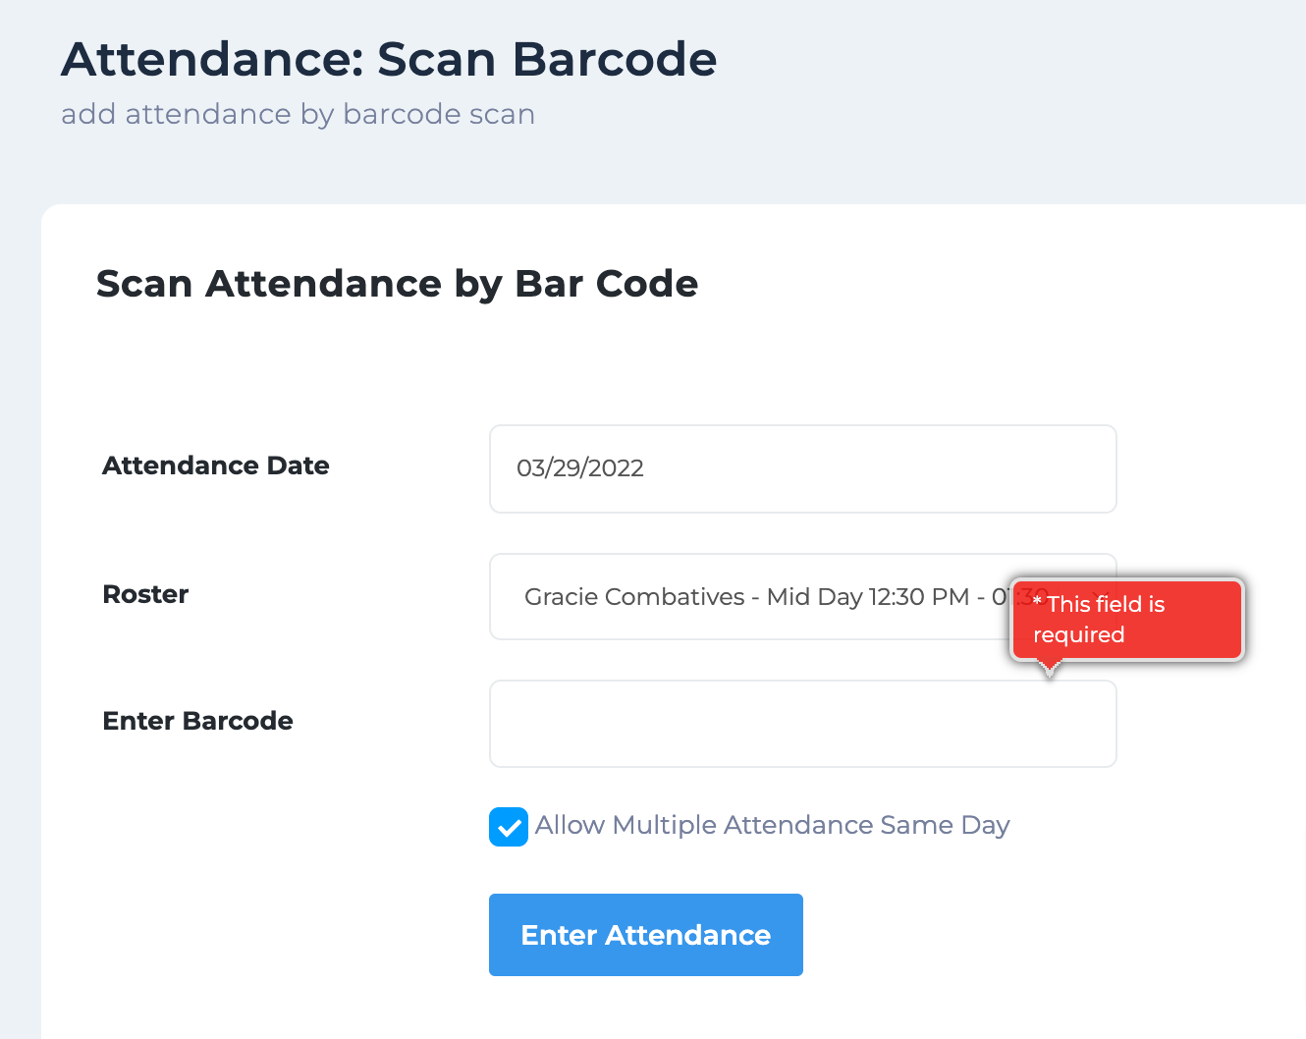Open the Attendance Date field
The height and width of the screenshot is (1039, 1306).
coord(802,468)
